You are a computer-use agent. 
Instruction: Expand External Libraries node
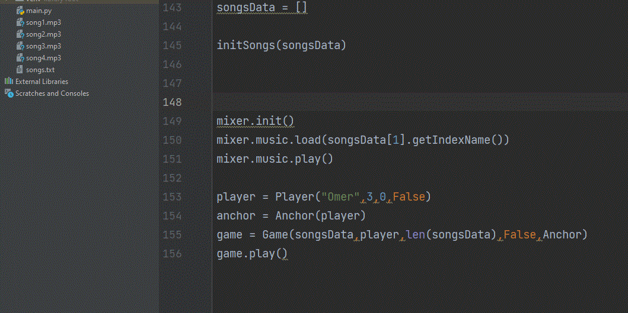coord(42,82)
